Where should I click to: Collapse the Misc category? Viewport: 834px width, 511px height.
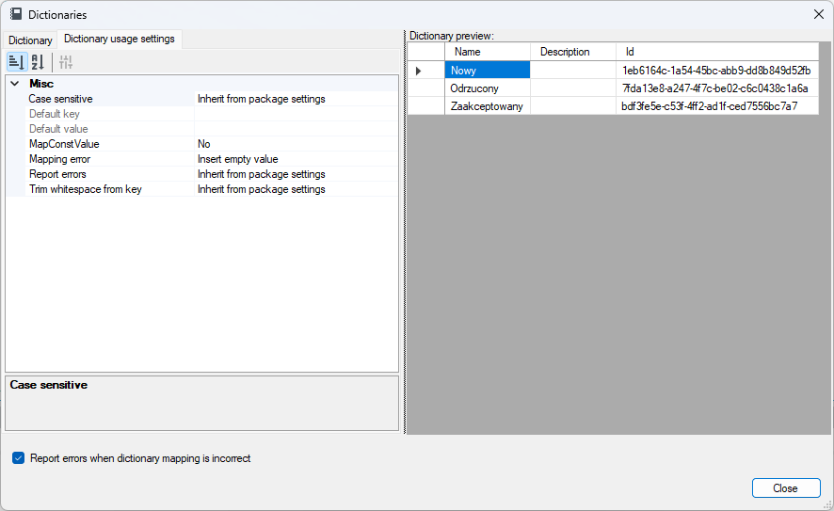tap(15, 84)
